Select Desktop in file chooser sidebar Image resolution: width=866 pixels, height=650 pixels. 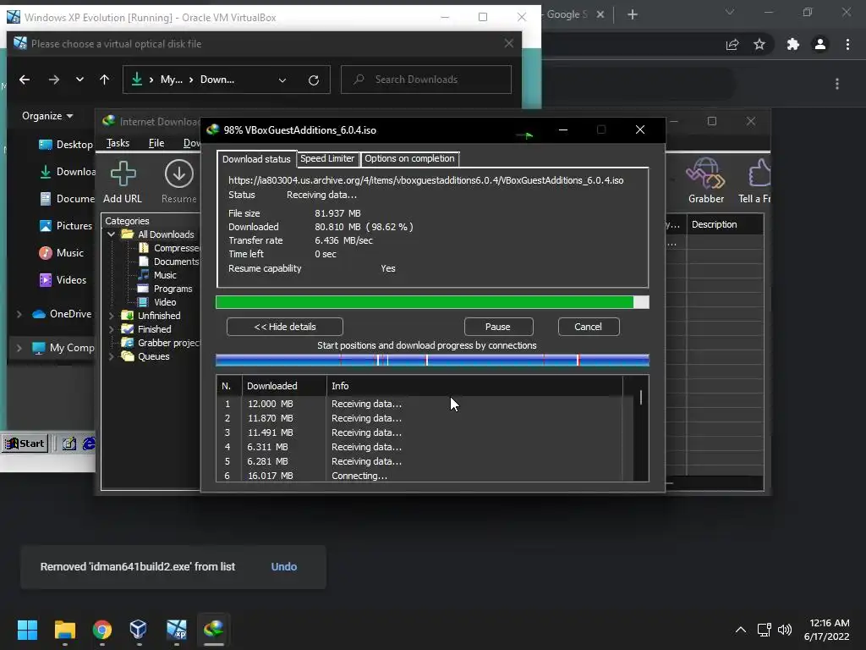click(65, 144)
